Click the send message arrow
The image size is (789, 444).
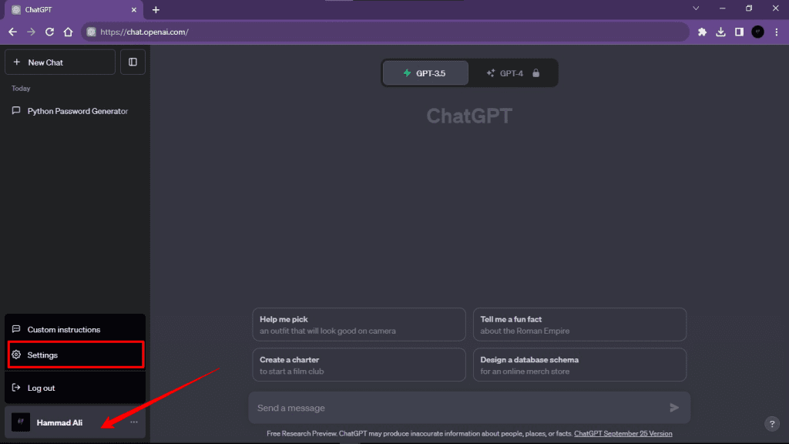click(674, 408)
